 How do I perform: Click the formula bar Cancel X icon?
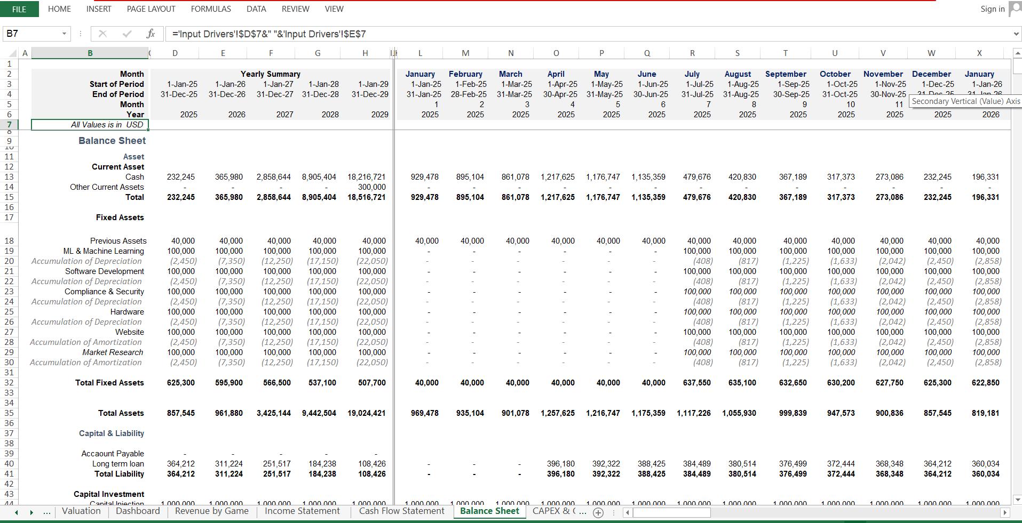[102, 34]
